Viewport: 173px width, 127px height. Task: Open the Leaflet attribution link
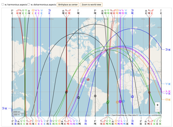tap(108, 115)
